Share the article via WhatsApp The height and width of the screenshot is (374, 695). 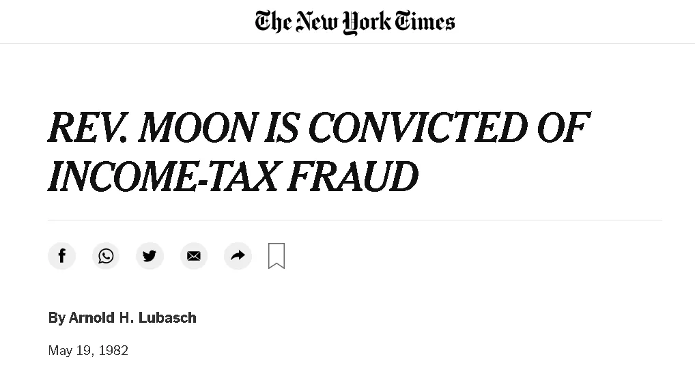point(106,256)
